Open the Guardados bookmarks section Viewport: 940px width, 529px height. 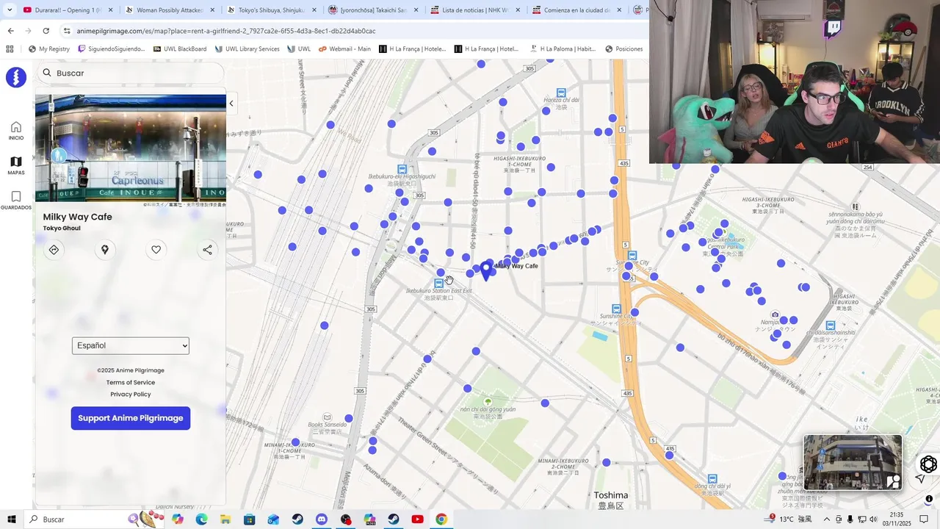tap(16, 200)
